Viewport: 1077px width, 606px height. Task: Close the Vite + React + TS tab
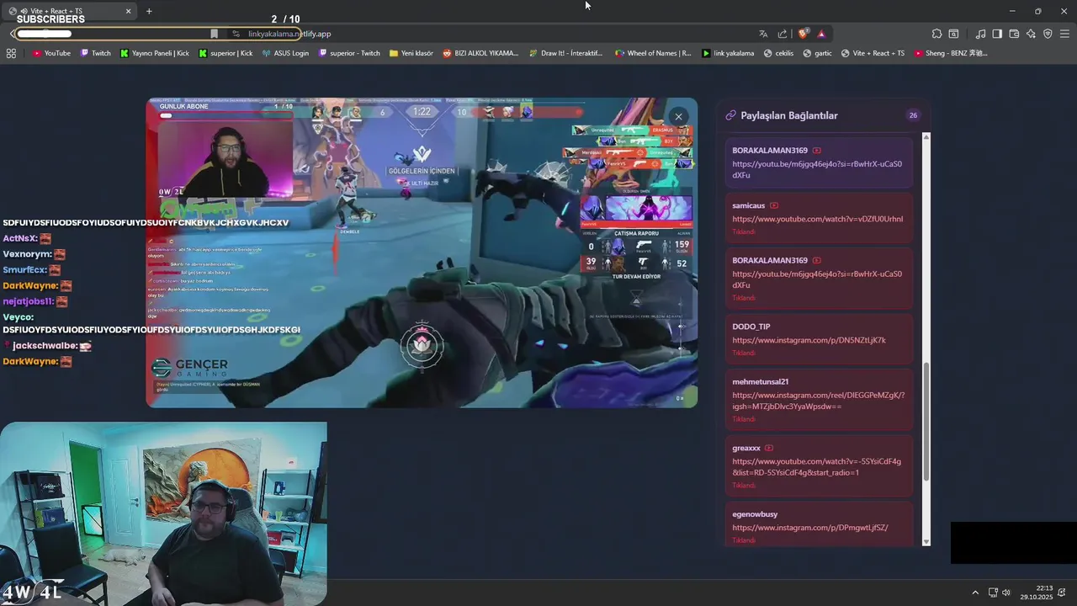[128, 11]
